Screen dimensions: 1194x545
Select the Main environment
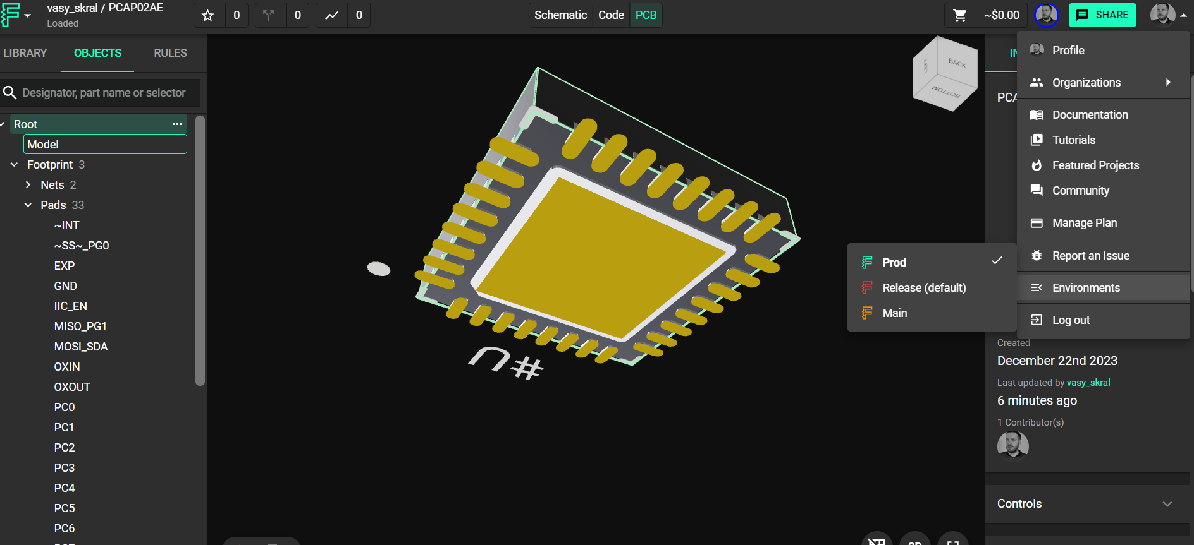point(932,313)
